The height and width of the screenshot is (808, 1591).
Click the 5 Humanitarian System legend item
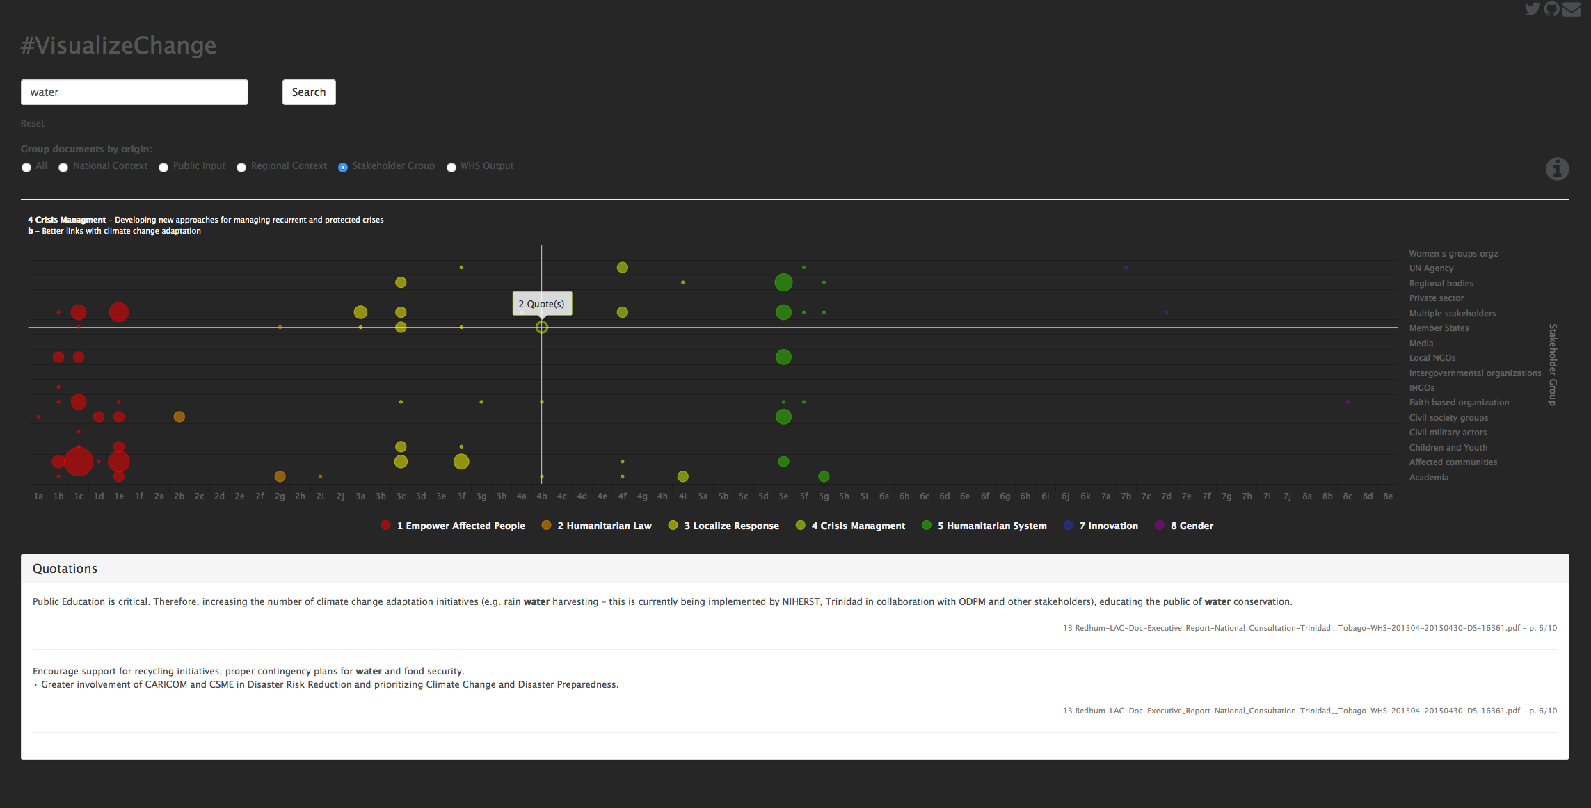[x=991, y=526]
